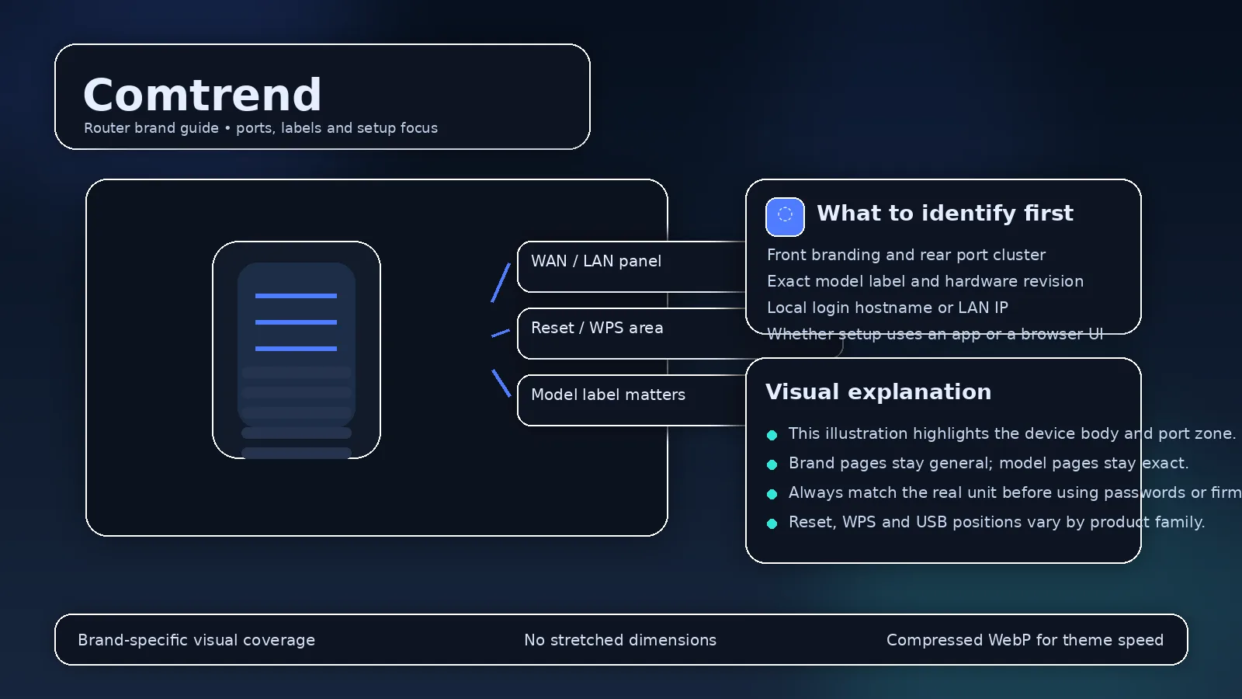Select 'Local login hostname or LAN IP' line
Viewport: 1242px width, 699px height.
pyautogui.click(x=887, y=308)
